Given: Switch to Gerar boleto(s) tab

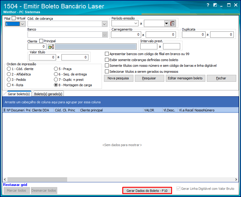Looking at the screenshot, I should 19,94.
